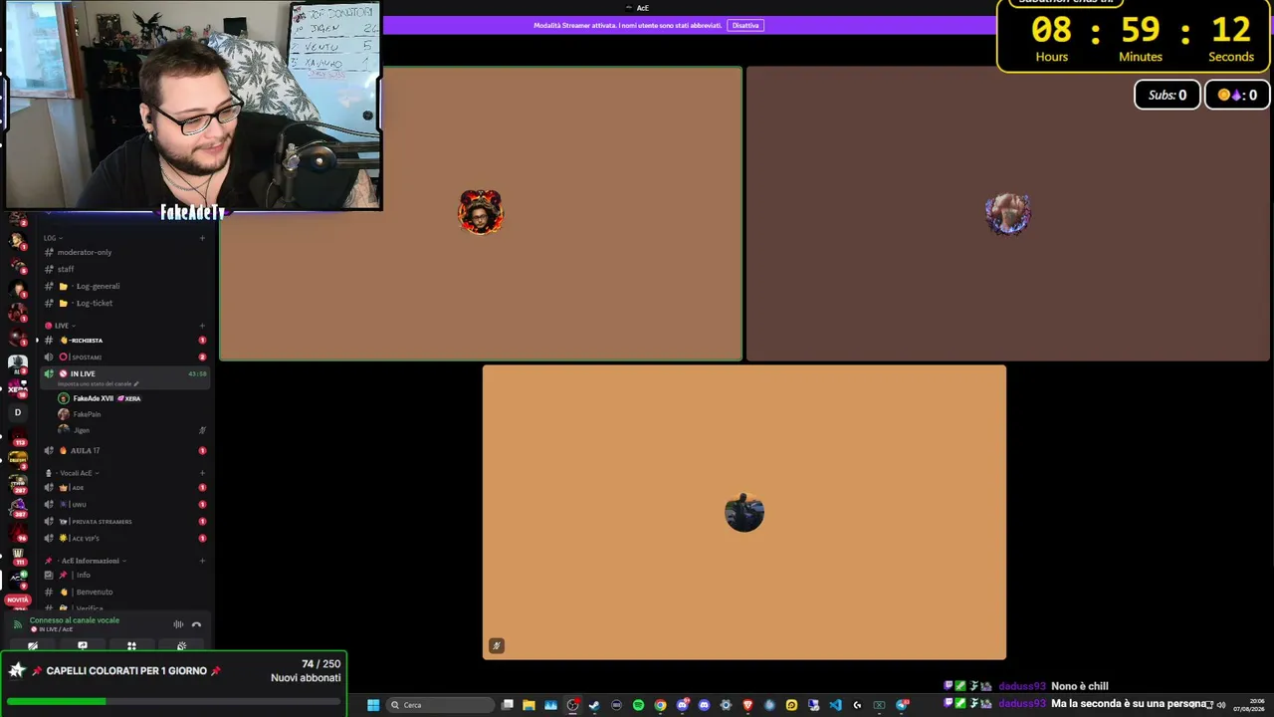Add a channel to Vocali AcE category
Screen dimensions: 1274x717
pos(202,473)
